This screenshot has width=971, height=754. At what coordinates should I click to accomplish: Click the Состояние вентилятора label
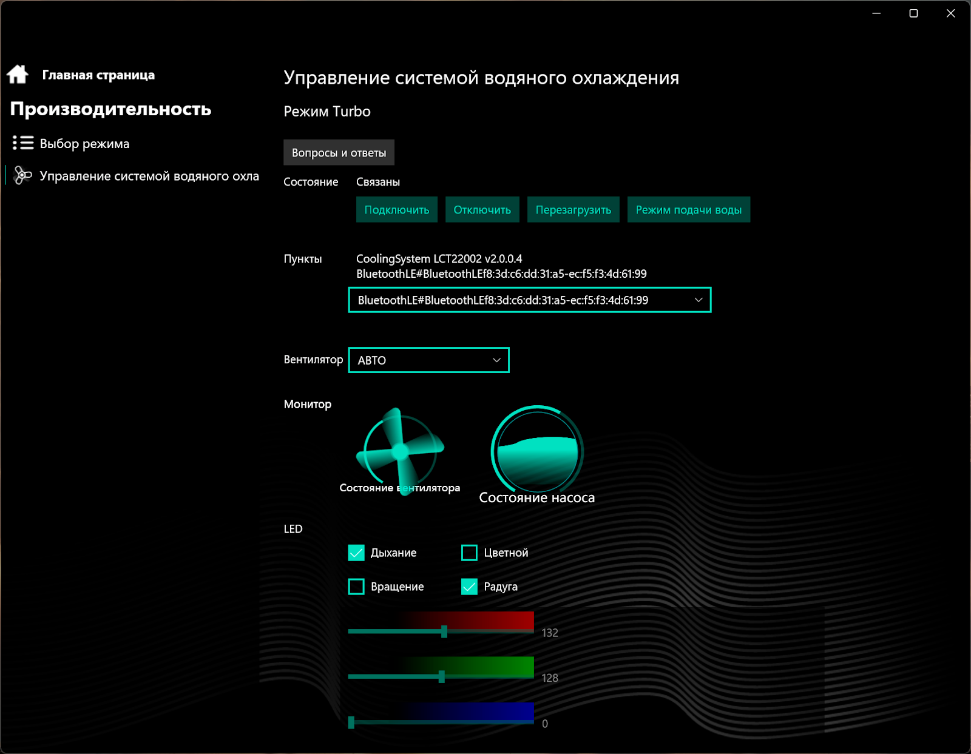[x=400, y=488]
